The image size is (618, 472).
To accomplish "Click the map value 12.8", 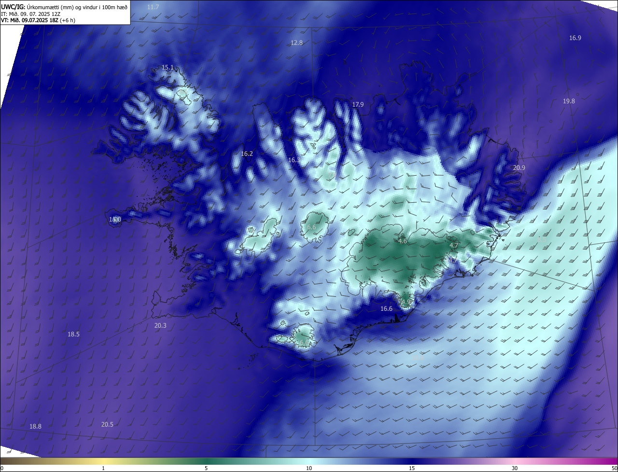I will 296,42.
